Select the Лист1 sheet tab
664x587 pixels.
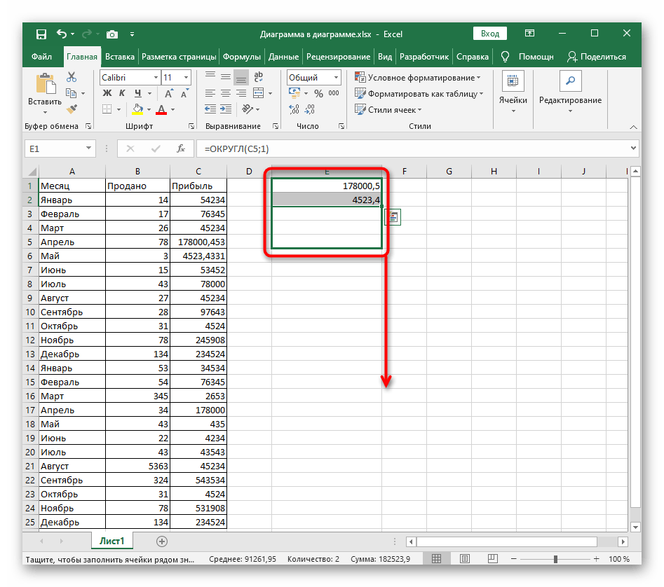pos(111,541)
